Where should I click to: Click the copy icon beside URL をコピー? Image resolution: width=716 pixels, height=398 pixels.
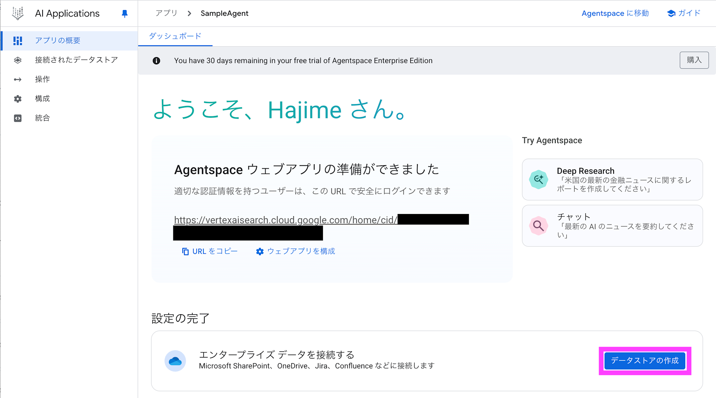click(185, 252)
